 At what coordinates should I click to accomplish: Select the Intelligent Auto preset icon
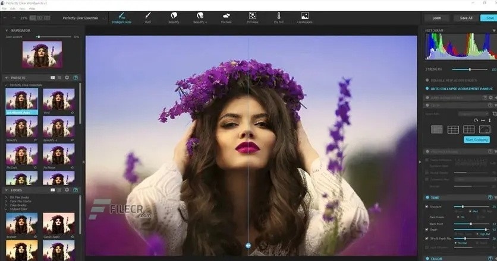(121, 15)
